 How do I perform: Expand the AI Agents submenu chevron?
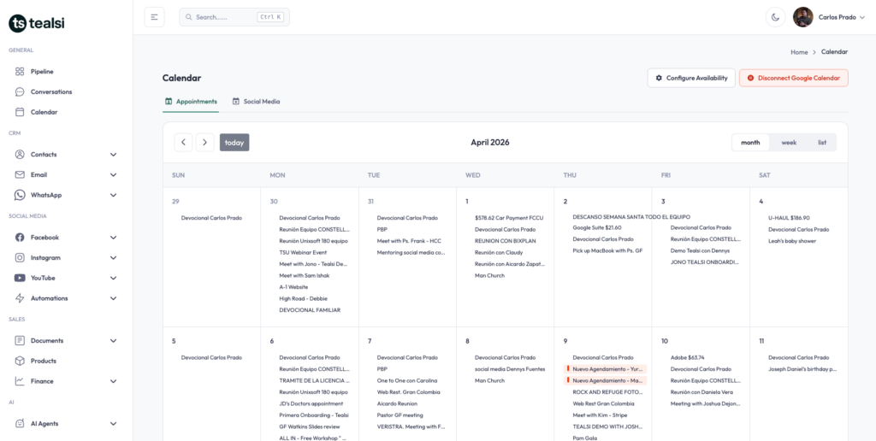click(x=113, y=423)
